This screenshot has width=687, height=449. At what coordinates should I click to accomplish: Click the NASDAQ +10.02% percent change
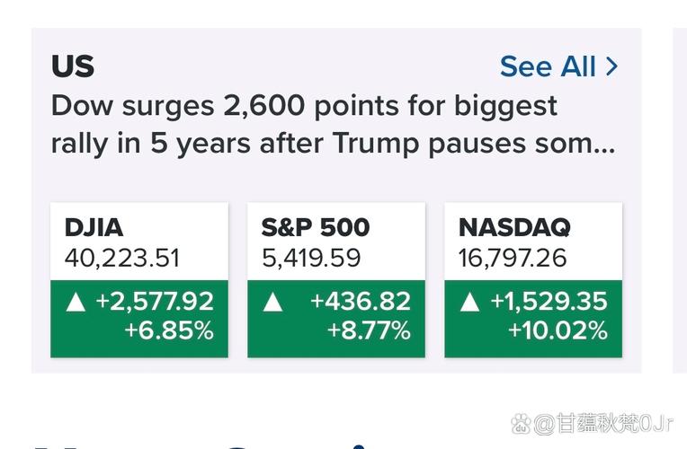click(558, 330)
